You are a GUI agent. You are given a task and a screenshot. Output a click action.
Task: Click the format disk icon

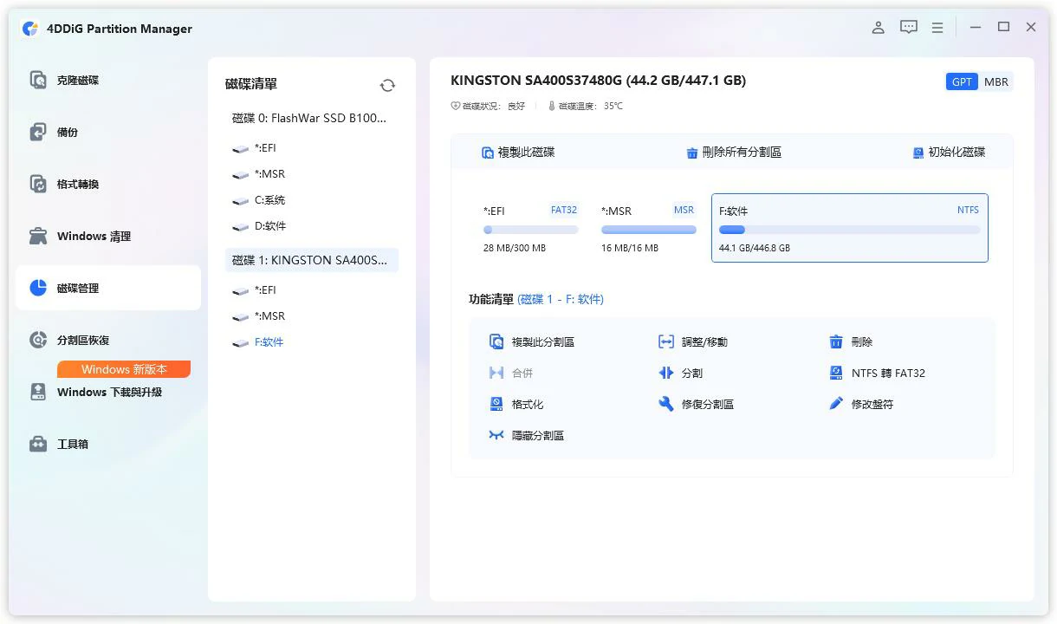(496, 405)
